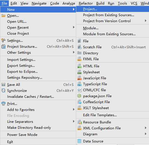Click the Save All floppy icon
This screenshot has width=149, height=145.
click(x=3, y=84)
